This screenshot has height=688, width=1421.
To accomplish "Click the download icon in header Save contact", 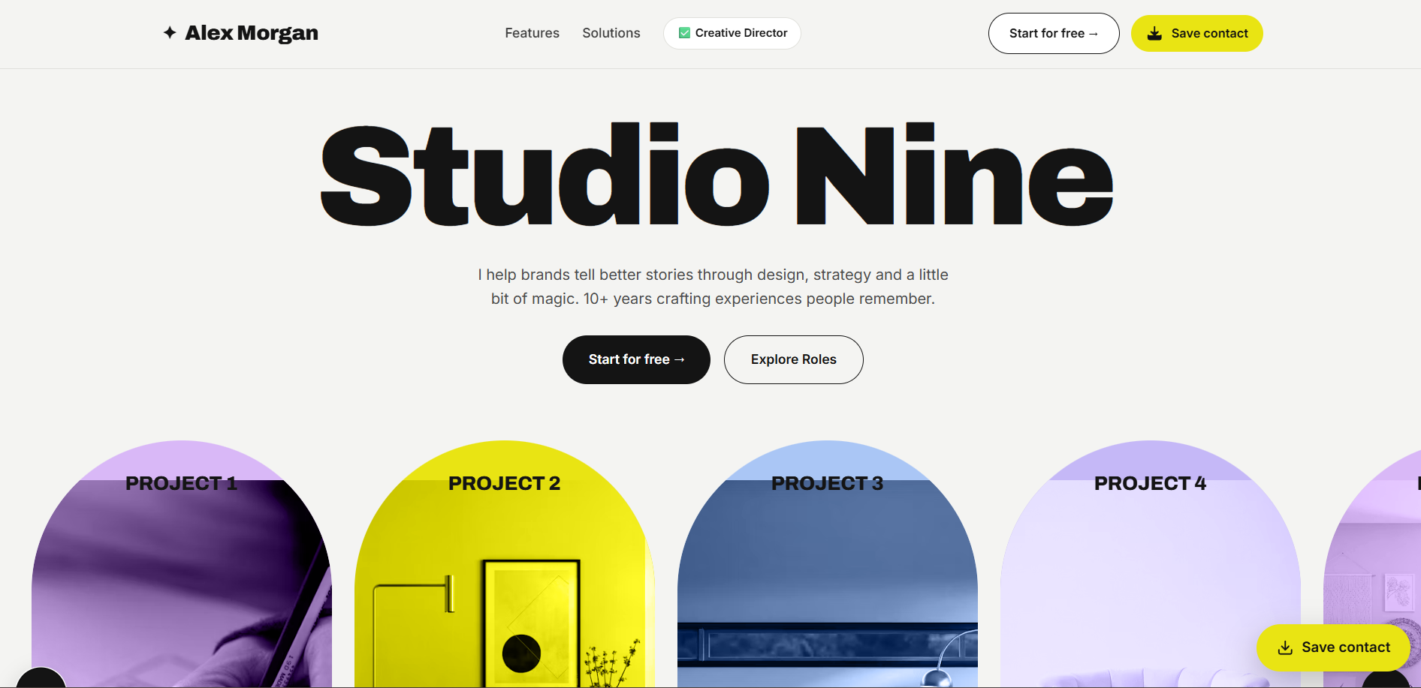I will pos(1154,34).
